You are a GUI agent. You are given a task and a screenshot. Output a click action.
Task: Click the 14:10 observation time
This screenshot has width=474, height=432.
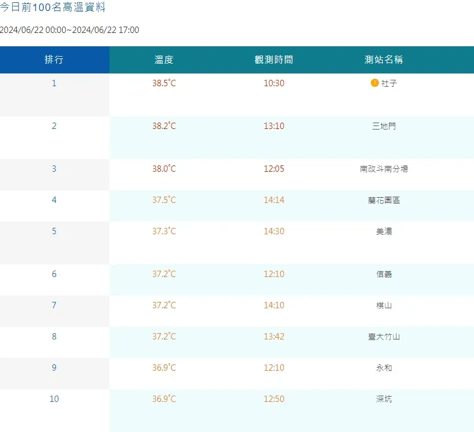click(274, 305)
